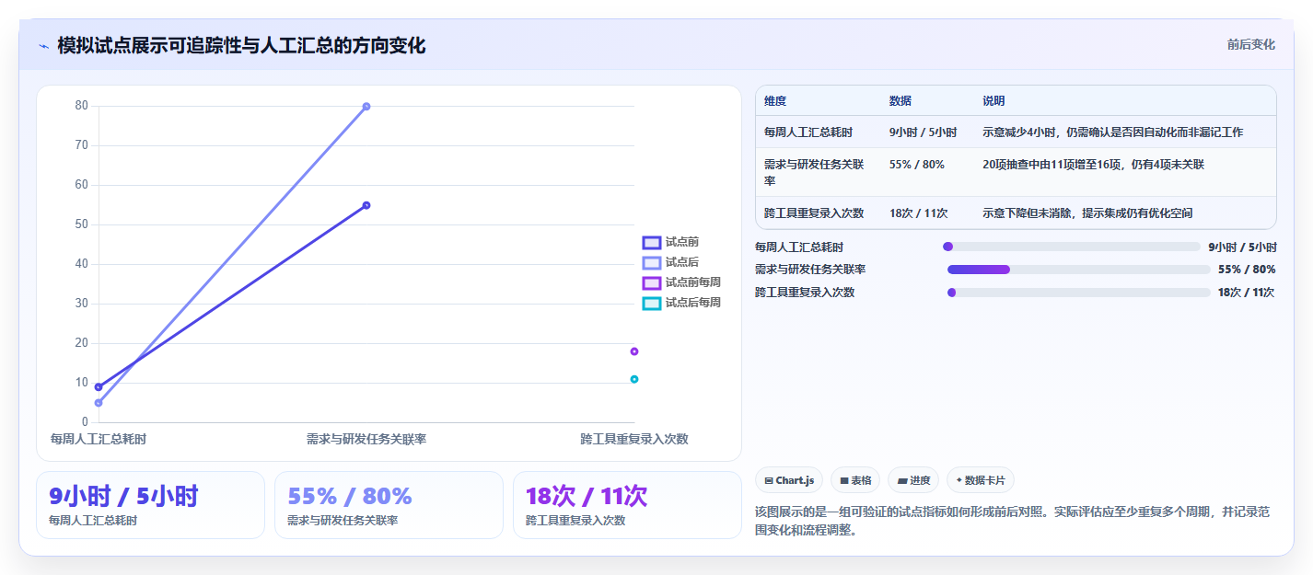Click the 试点前 legend color box
Screen dimensions: 1313x575
(652, 242)
